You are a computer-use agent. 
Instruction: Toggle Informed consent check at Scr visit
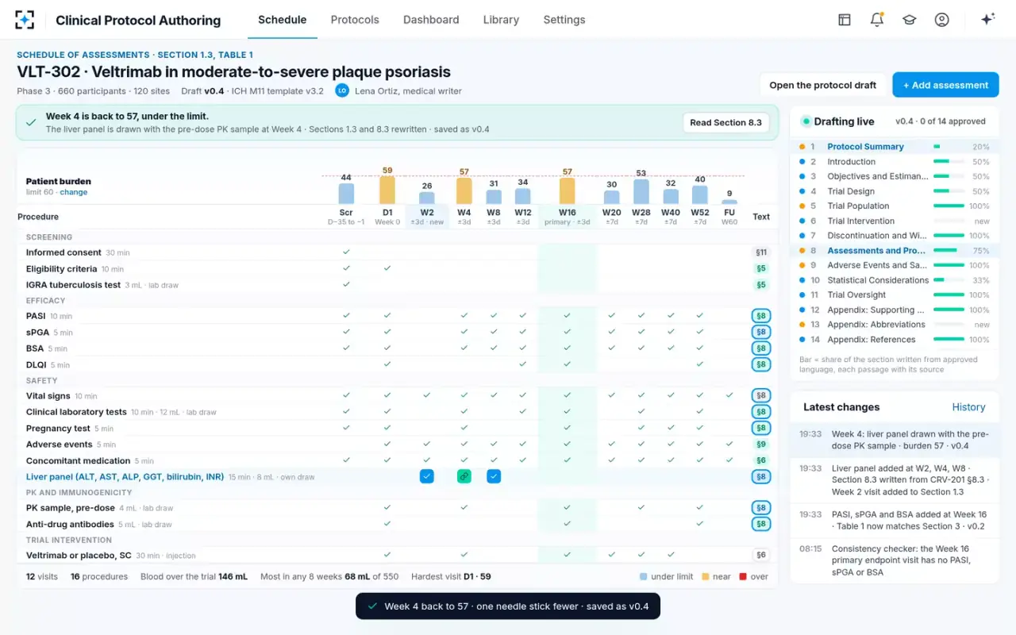coord(346,252)
